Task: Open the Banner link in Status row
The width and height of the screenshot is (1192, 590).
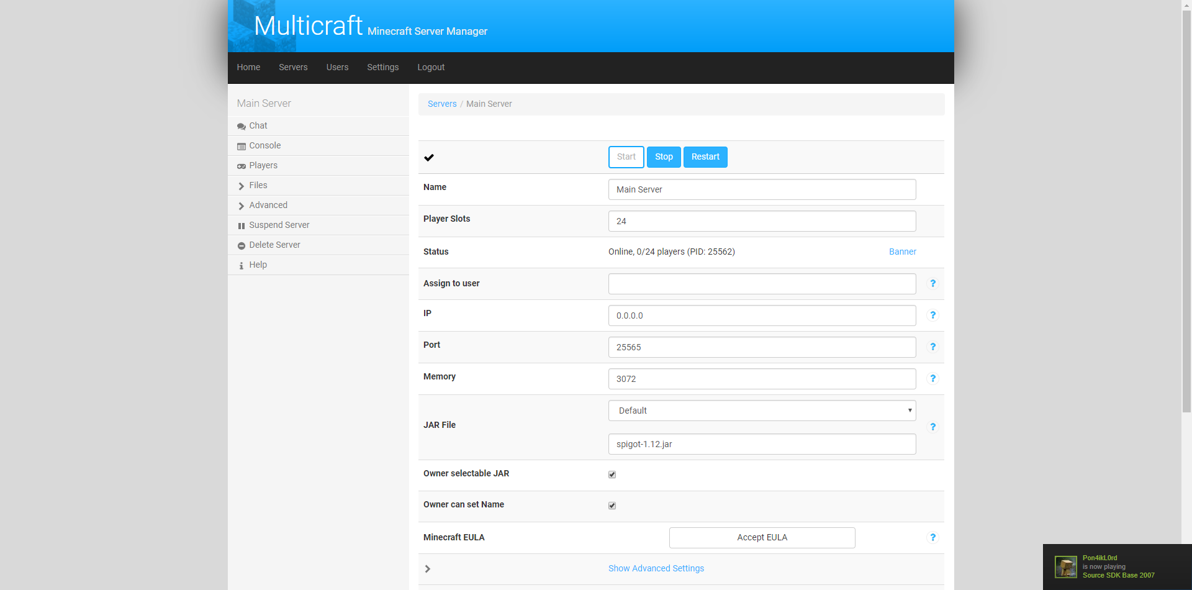Action: (x=902, y=252)
